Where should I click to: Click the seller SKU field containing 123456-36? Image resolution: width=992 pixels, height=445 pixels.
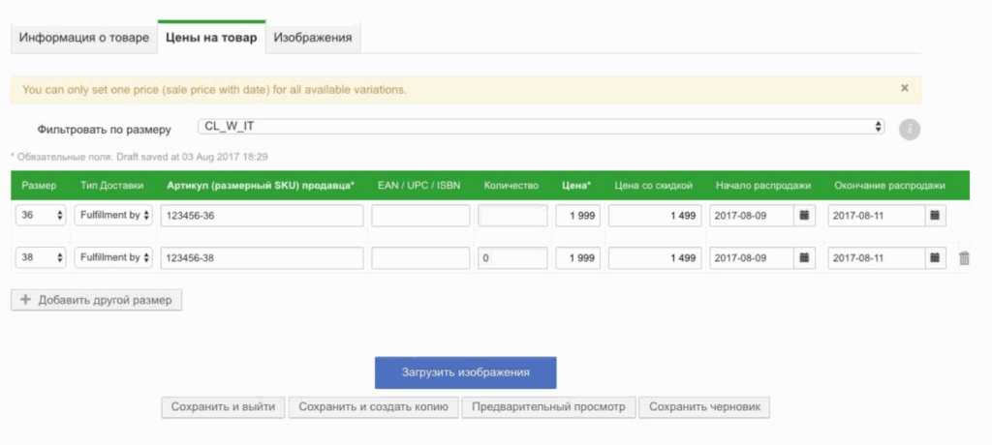click(262, 216)
